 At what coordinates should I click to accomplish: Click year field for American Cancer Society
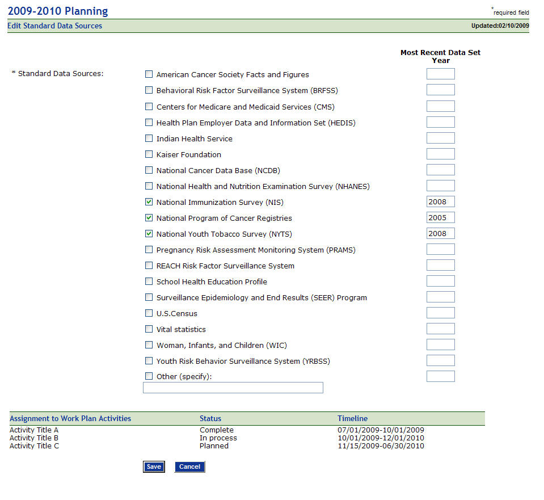point(440,74)
